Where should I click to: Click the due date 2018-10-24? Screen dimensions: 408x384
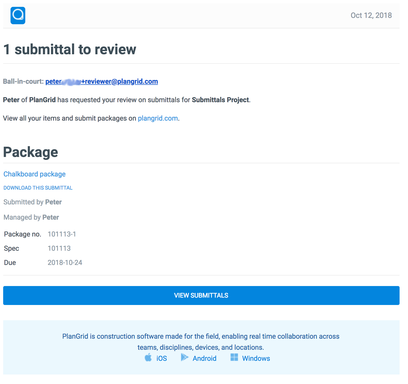pyautogui.click(x=65, y=263)
